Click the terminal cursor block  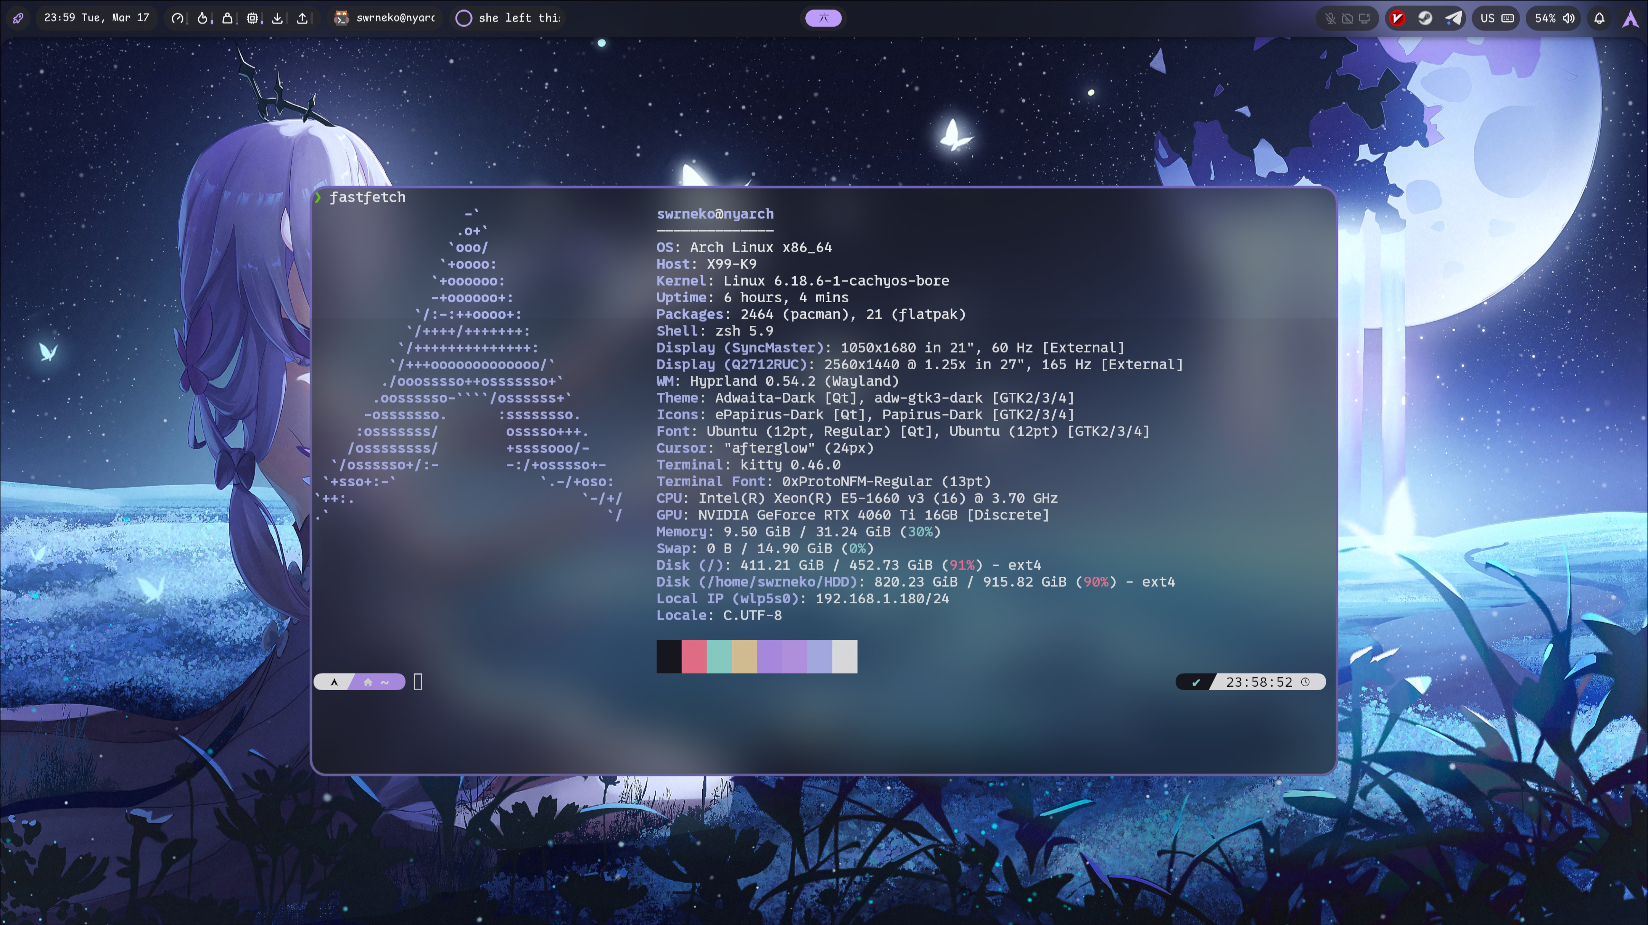point(418,682)
